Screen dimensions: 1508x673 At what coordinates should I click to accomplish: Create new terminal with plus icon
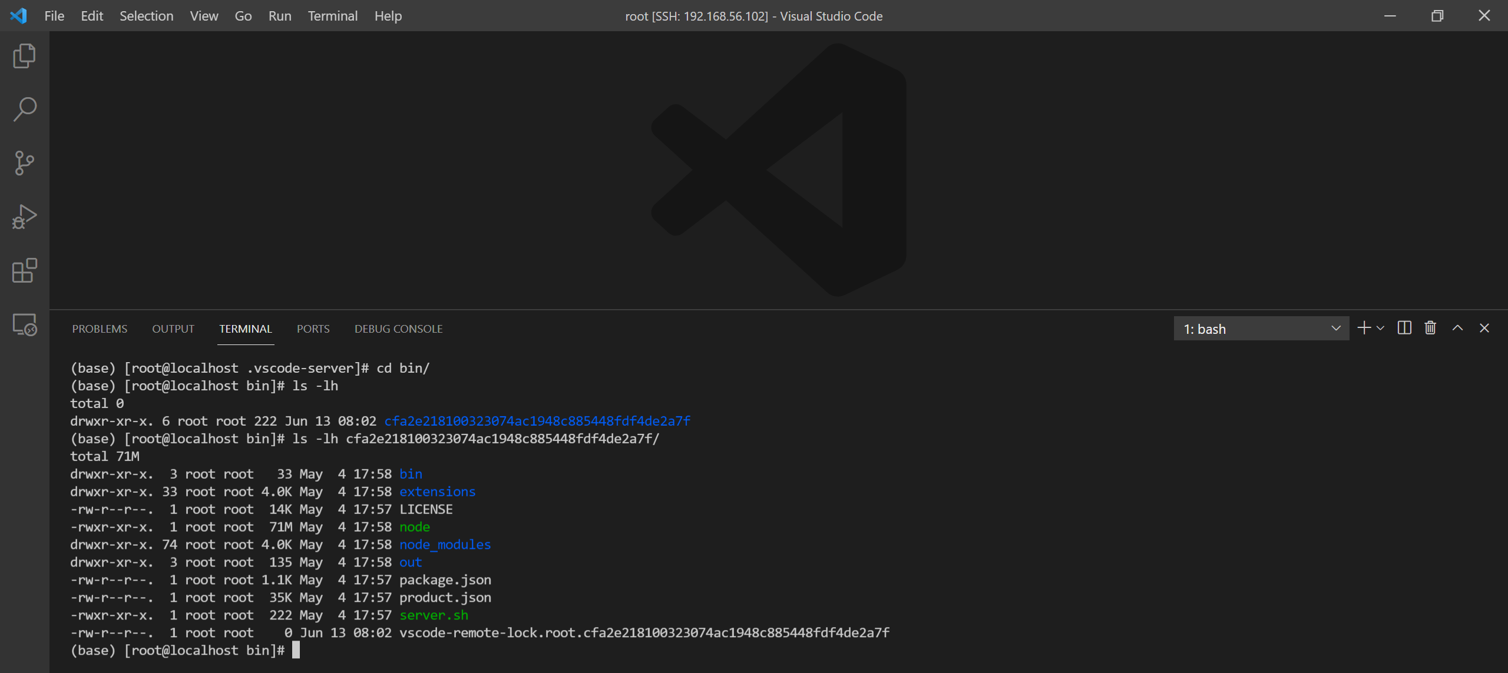coord(1364,328)
